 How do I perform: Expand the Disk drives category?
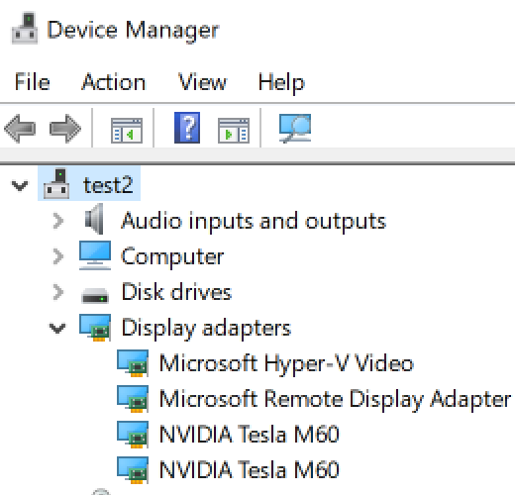coord(58,292)
